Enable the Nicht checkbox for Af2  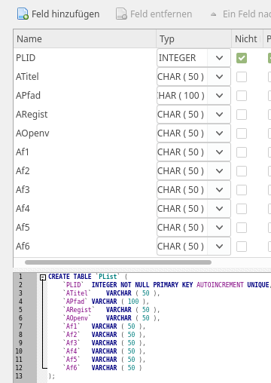coord(242,171)
